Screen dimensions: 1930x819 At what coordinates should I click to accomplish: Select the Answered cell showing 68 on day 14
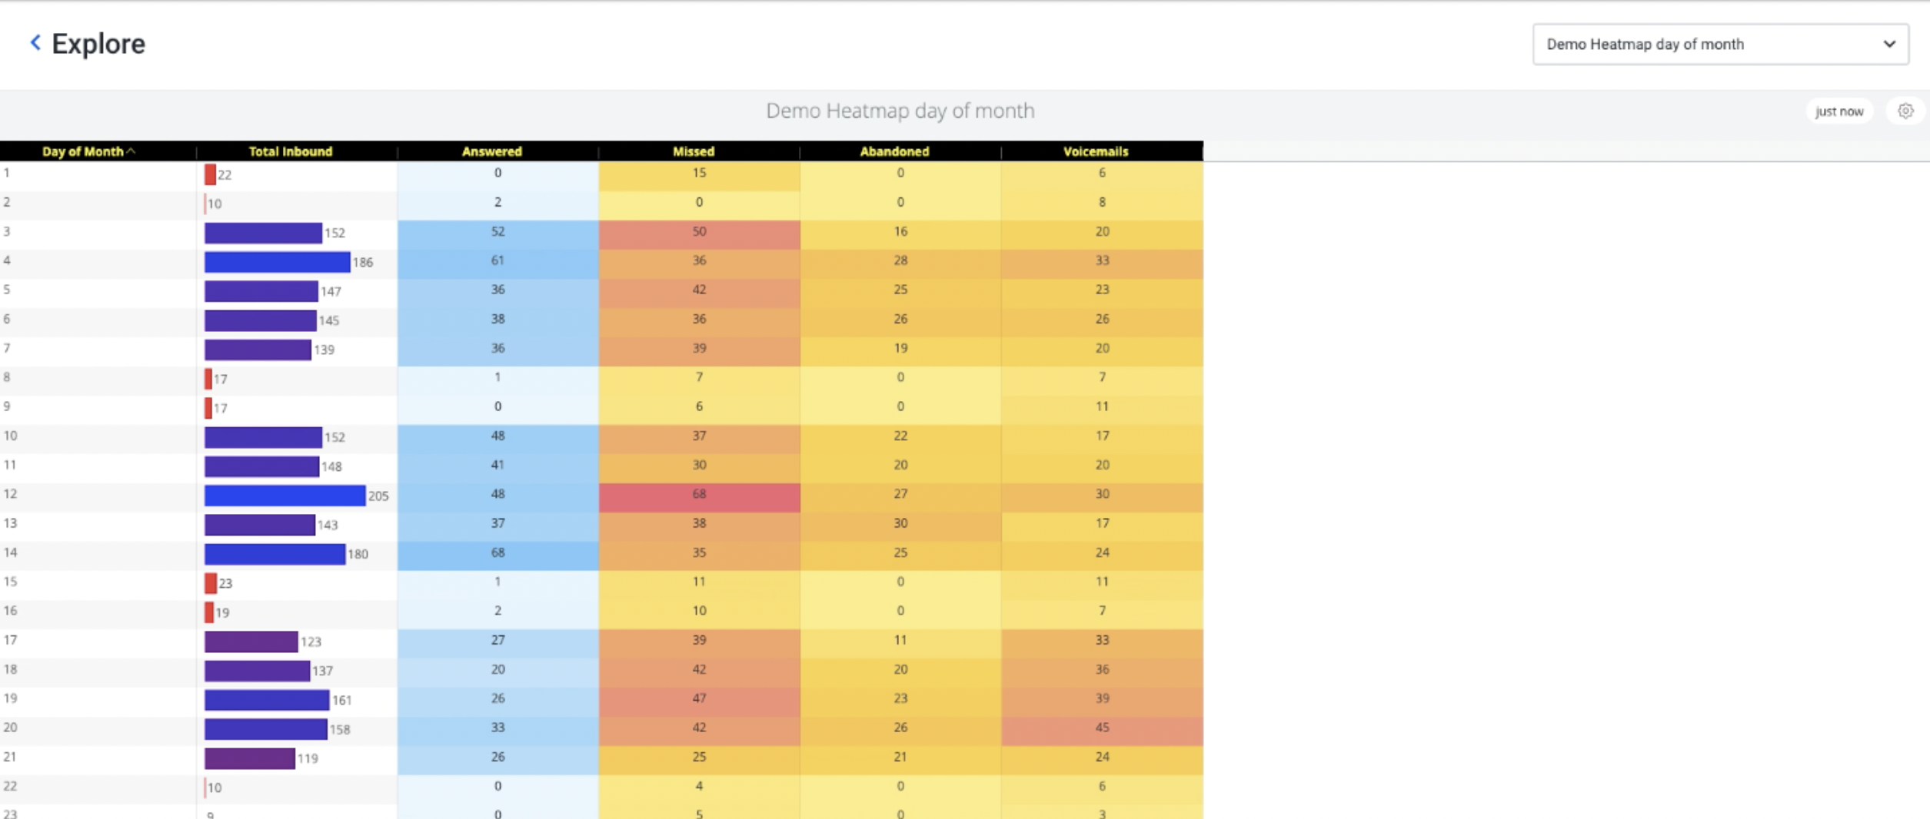click(497, 552)
